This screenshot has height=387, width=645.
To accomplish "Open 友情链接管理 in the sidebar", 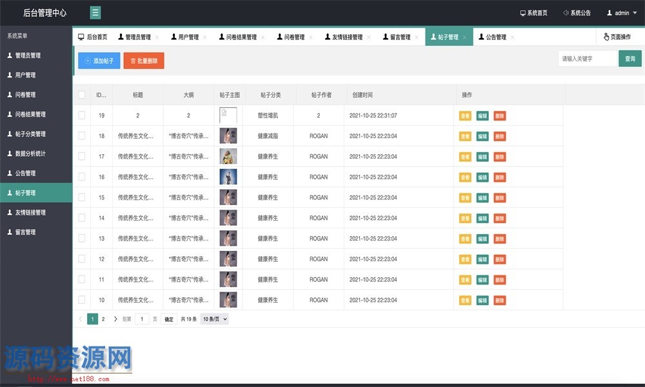I will pos(35,212).
